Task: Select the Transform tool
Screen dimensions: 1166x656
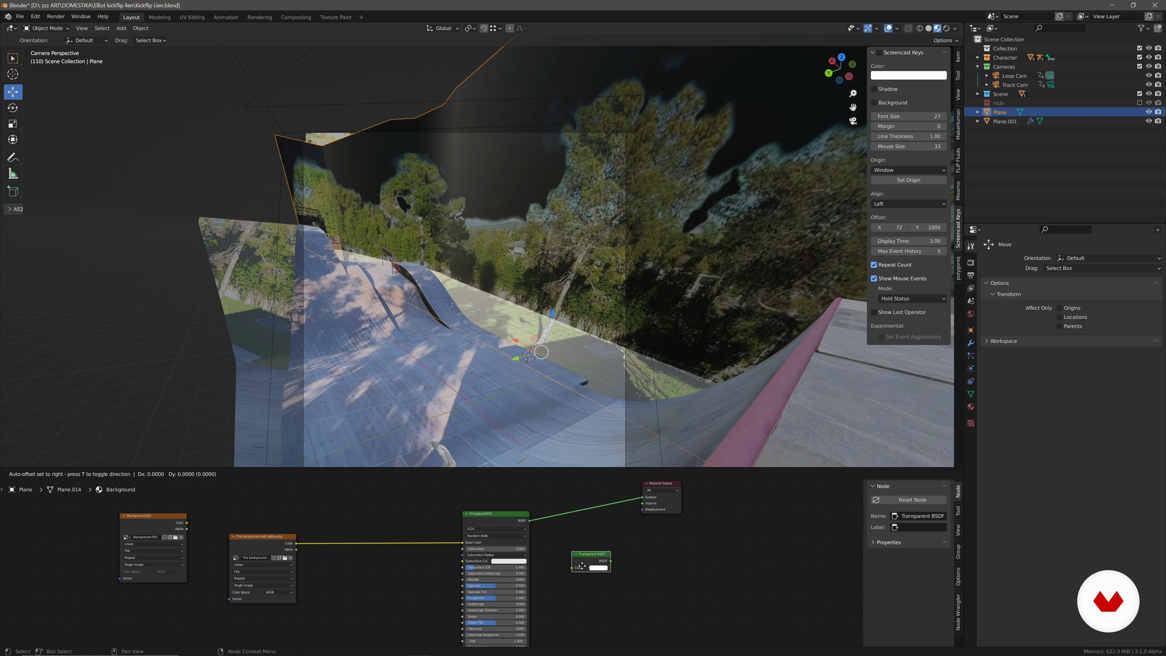Action: (x=13, y=139)
